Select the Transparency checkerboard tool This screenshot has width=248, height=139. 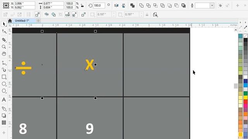point(4,122)
